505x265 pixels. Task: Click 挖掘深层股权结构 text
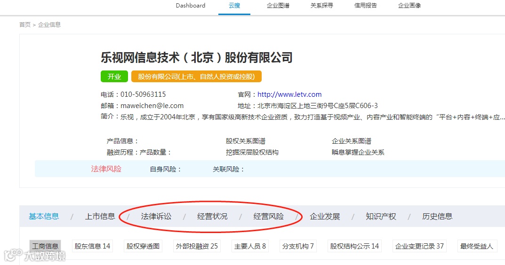click(x=252, y=152)
